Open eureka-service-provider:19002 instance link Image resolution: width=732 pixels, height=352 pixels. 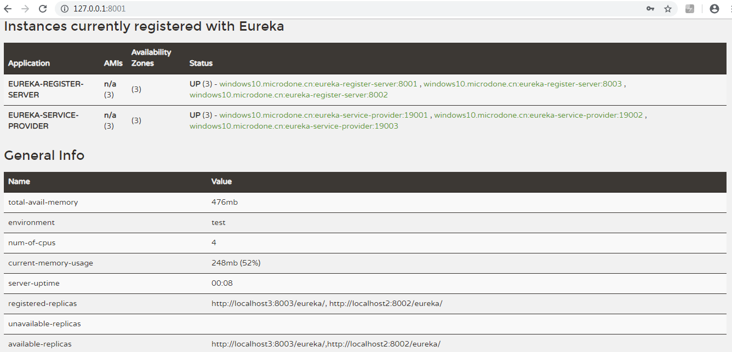coord(539,115)
